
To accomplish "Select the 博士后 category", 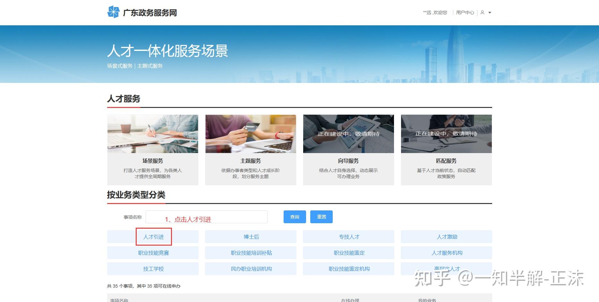I will tap(251, 237).
